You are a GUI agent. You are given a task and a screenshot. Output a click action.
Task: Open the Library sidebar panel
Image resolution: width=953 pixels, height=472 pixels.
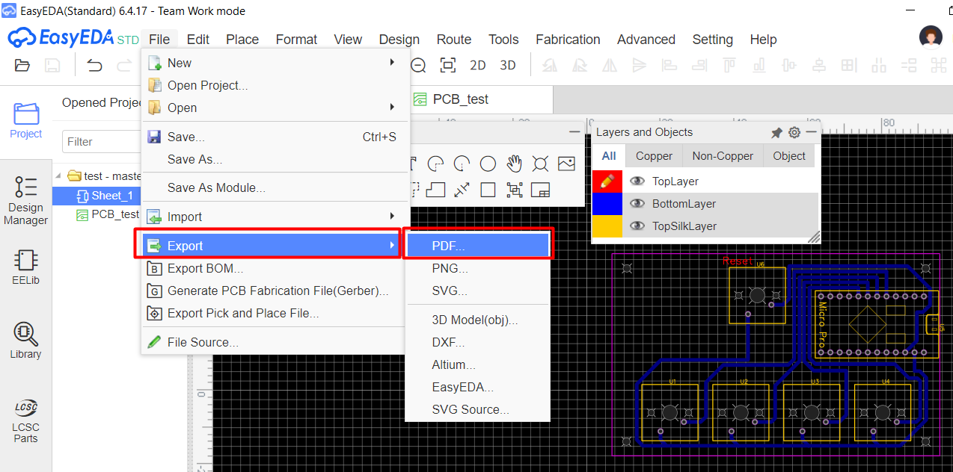point(26,340)
